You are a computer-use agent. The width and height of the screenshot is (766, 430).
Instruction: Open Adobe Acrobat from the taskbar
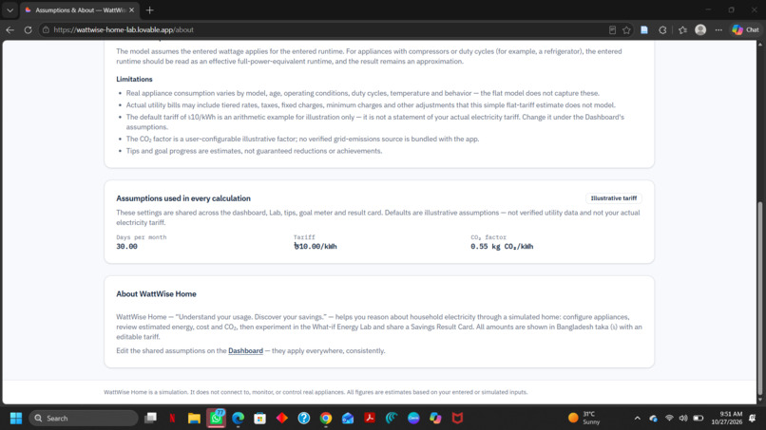tap(370, 419)
